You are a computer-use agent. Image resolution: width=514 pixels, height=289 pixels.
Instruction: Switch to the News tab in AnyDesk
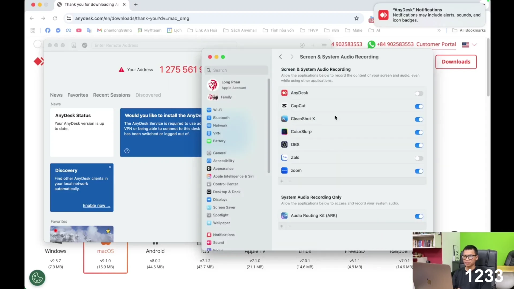pyautogui.click(x=56, y=95)
